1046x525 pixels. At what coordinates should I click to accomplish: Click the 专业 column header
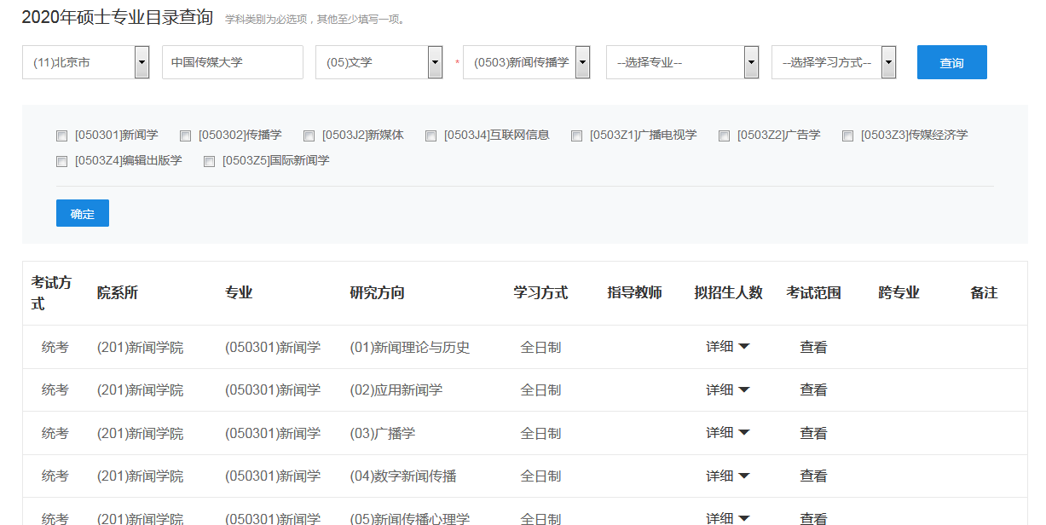pos(239,293)
